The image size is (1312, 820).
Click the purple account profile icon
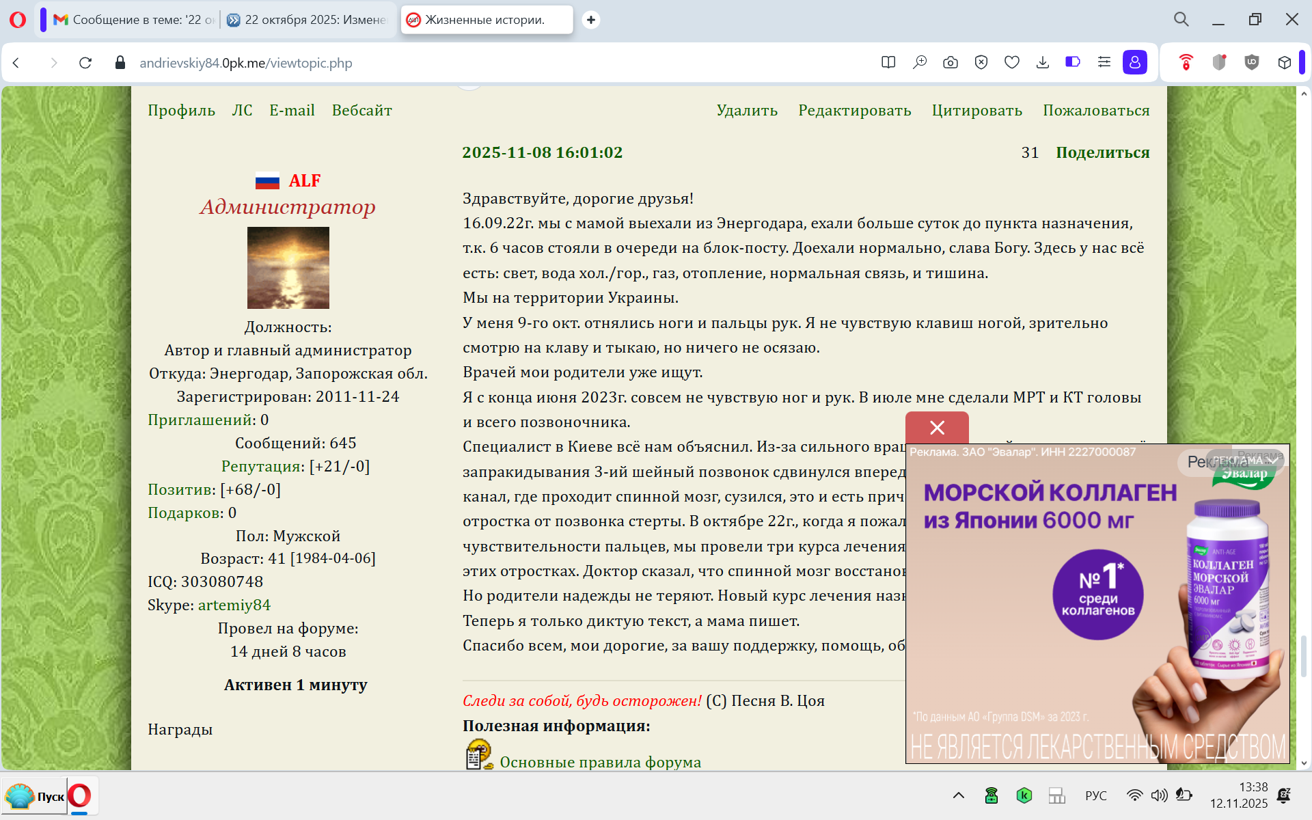pos(1135,63)
